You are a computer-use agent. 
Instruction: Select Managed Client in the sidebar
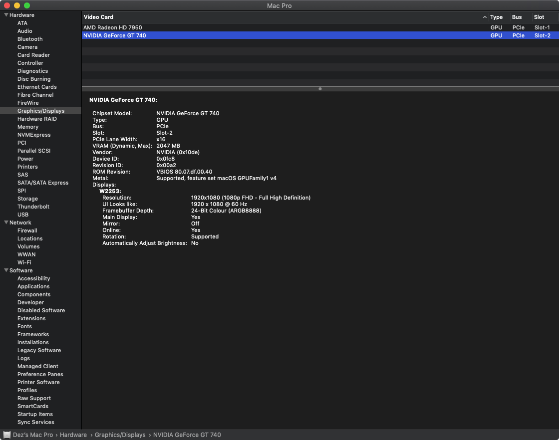38,366
